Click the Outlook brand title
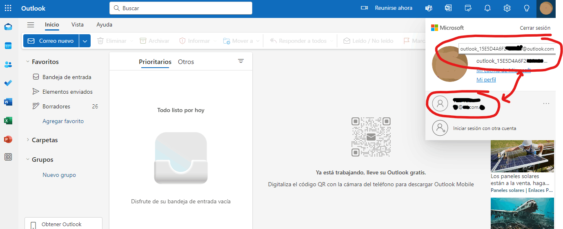Image resolution: width=563 pixels, height=229 pixels. (33, 8)
